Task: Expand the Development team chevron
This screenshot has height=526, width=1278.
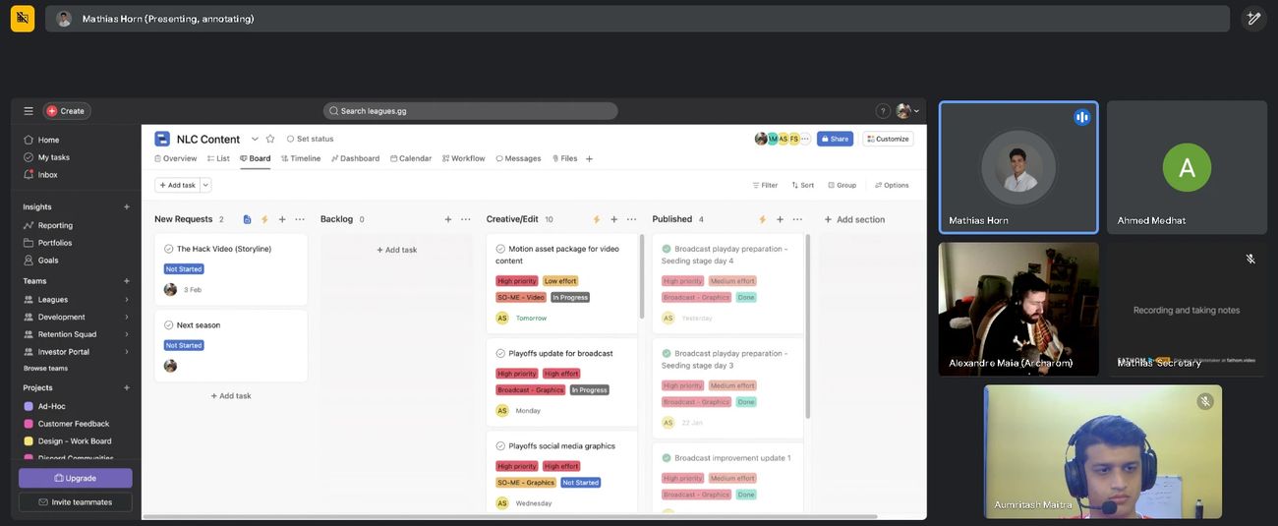Action: point(127,318)
